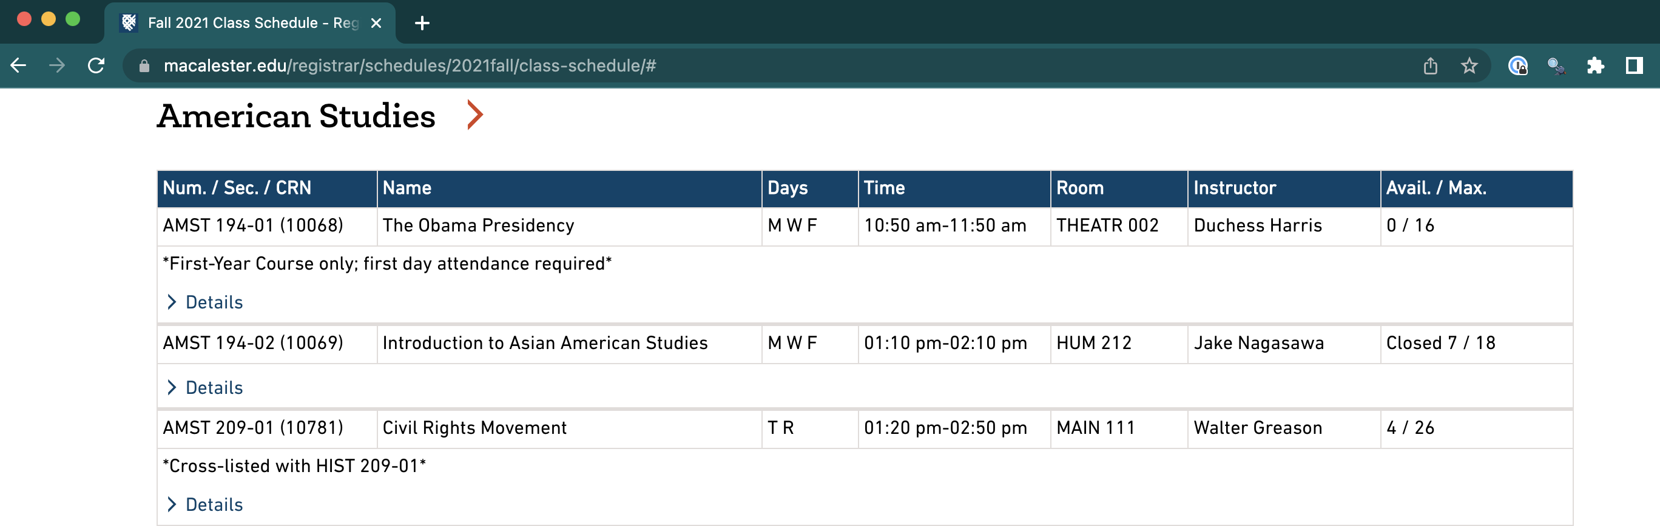Click the forward navigation arrow

pyautogui.click(x=58, y=65)
